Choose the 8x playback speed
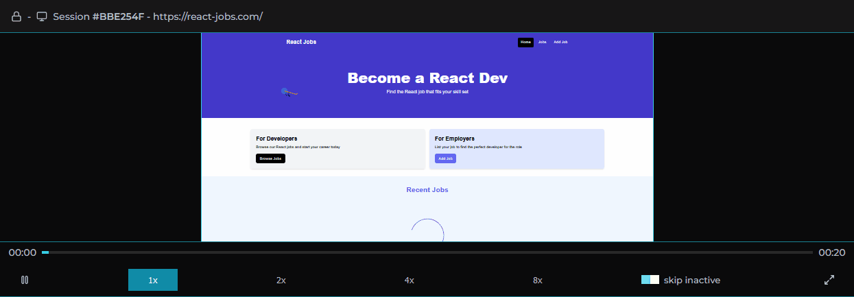Viewport: 854px width, 297px height. [x=537, y=280]
